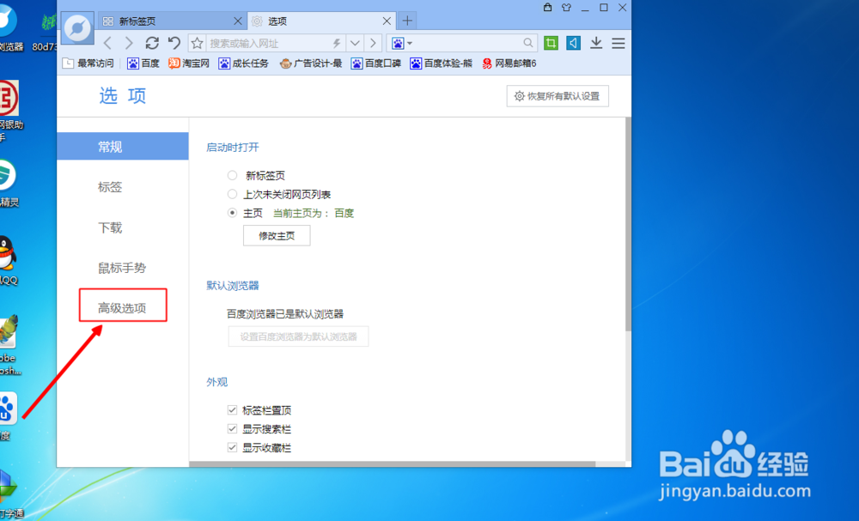The width and height of the screenshot is (859, 521).
Task: Open the 鼠标手势 settings category
Action: point(123,268)
